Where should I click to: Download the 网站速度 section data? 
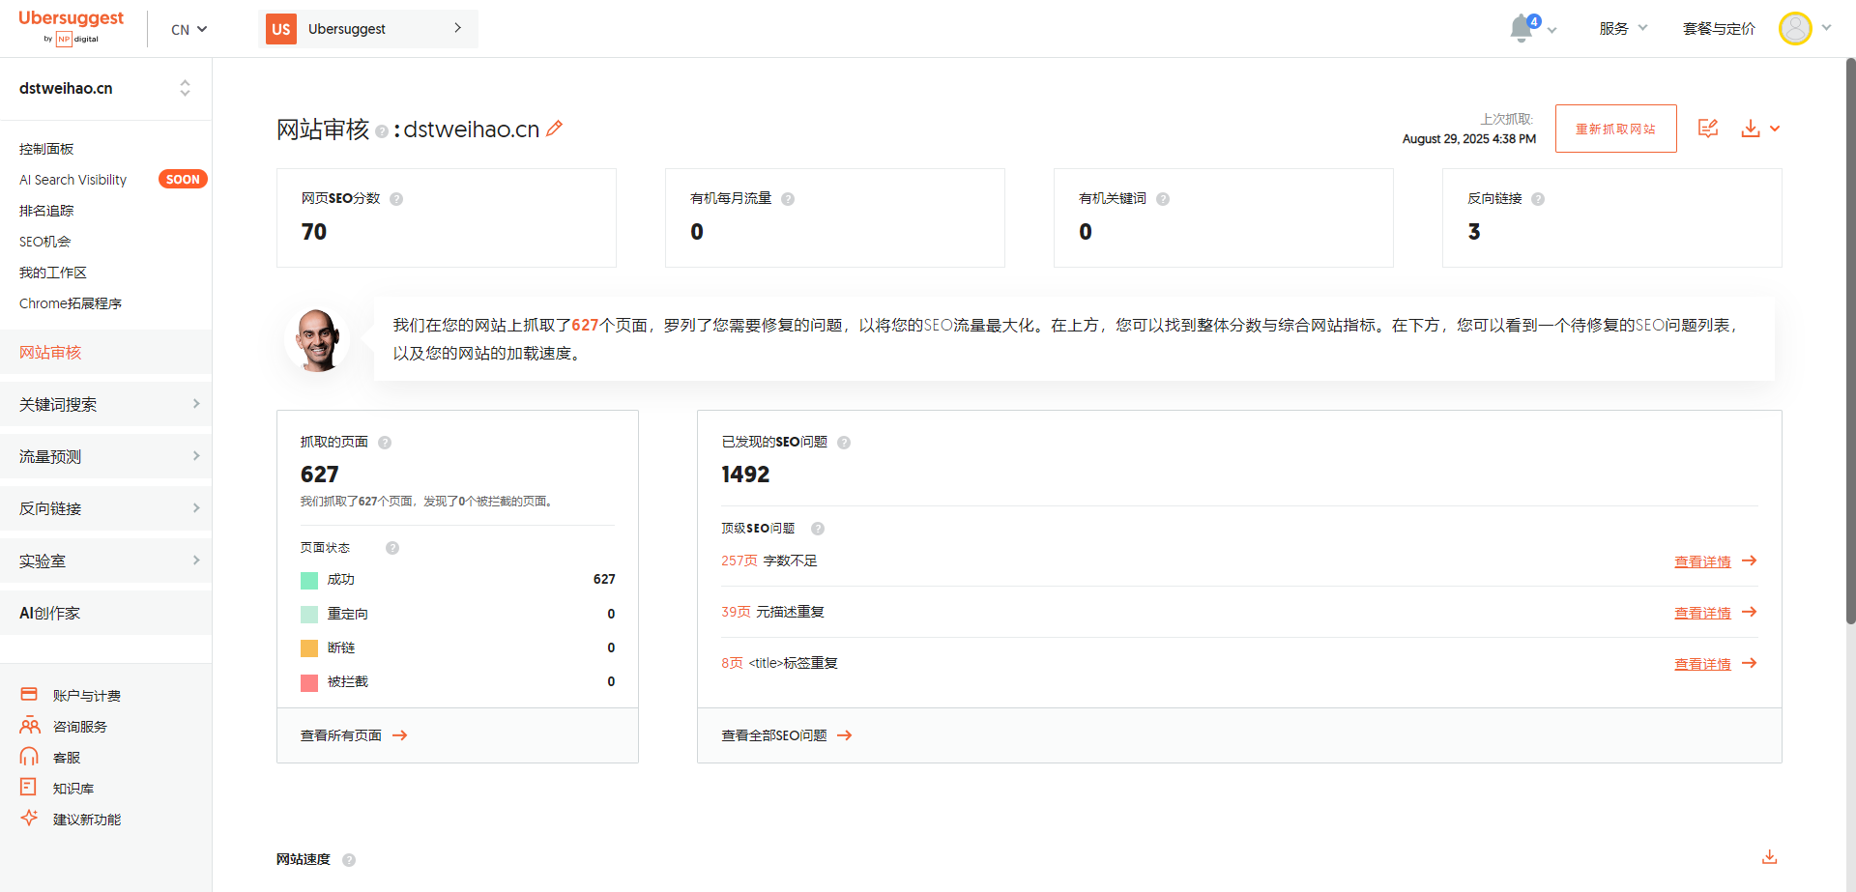[1770, 857]
